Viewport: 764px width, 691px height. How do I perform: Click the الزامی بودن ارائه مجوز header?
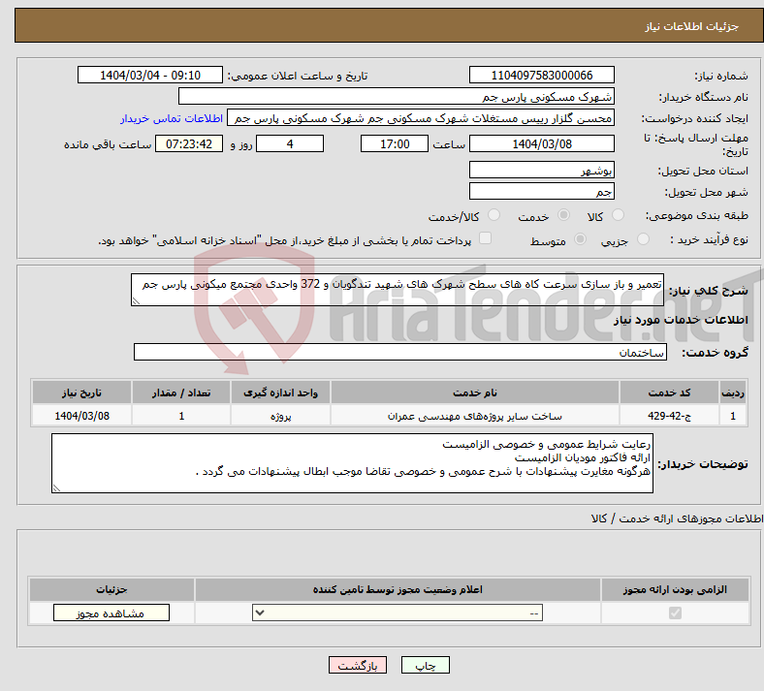point(675,589)
